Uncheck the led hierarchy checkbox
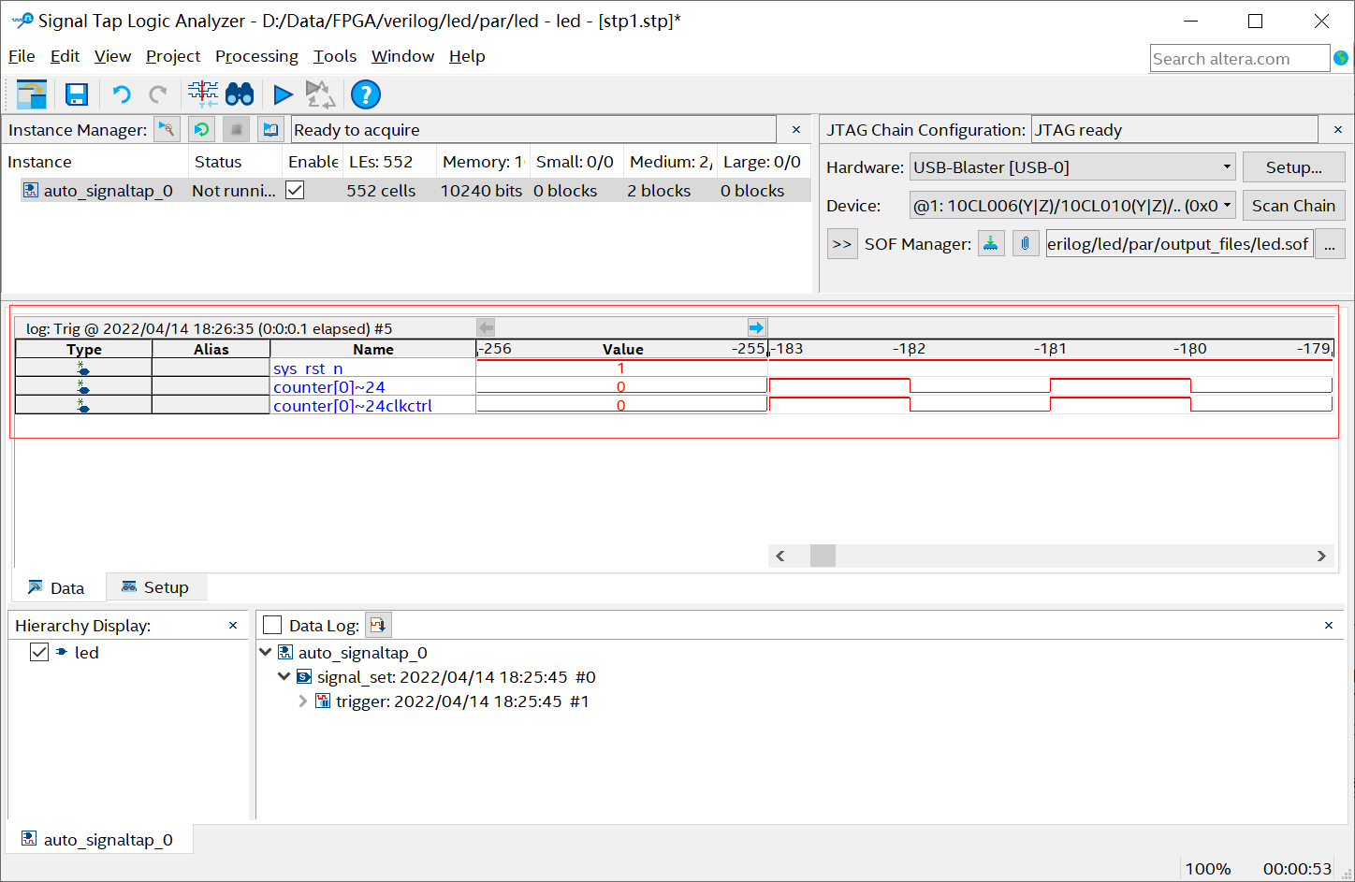The height and width of the screenshot is (882, 1355). tap(39, 652)
